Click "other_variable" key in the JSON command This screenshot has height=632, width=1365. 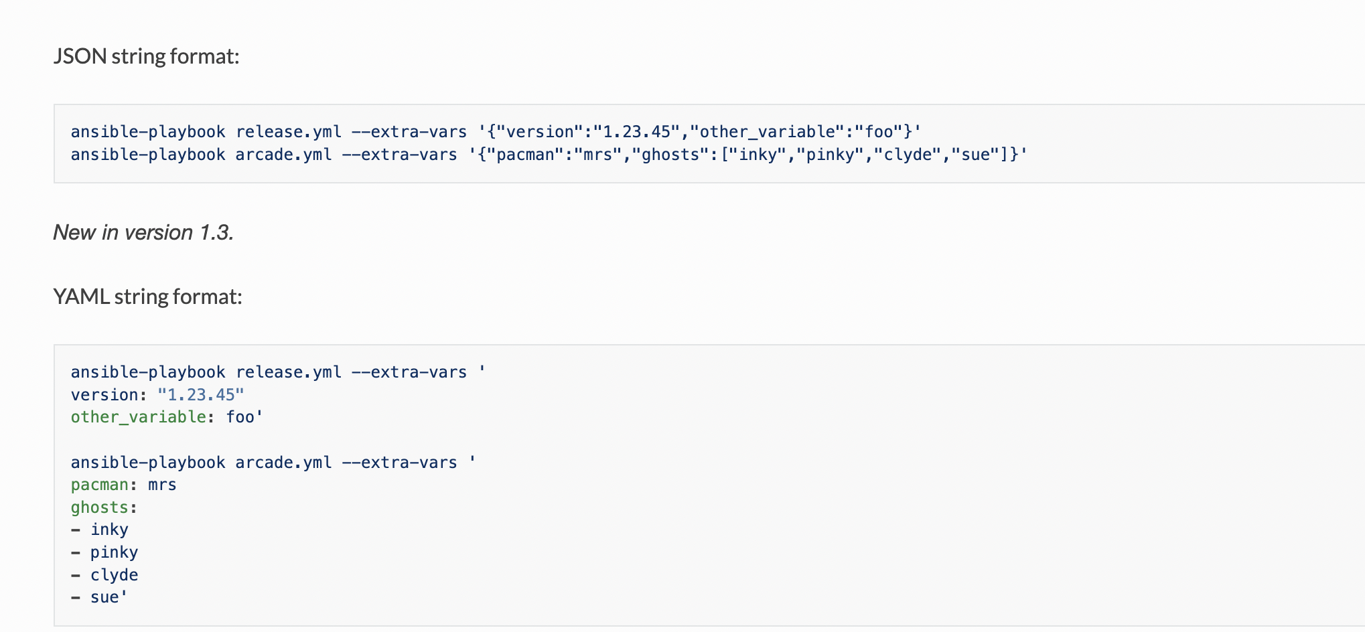click(768, 132)
